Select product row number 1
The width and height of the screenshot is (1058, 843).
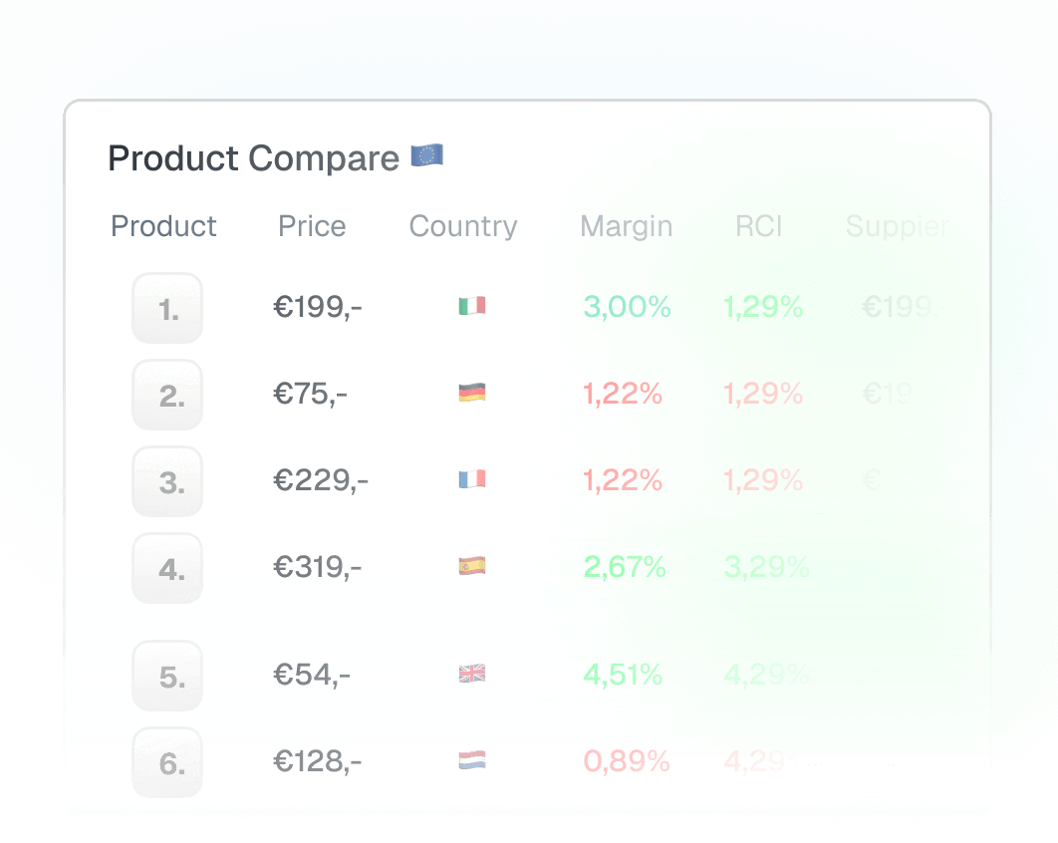pyautogui.click(x=166, y=307)
